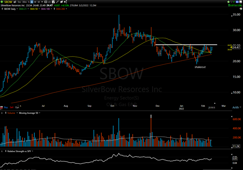Click the white horizontal resistance line
Image resolution: width=243 pixels, height=170 pixels.
click(186, 45)
